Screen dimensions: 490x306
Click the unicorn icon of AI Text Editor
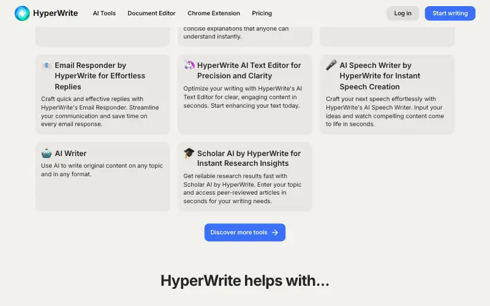pos(189,65)
